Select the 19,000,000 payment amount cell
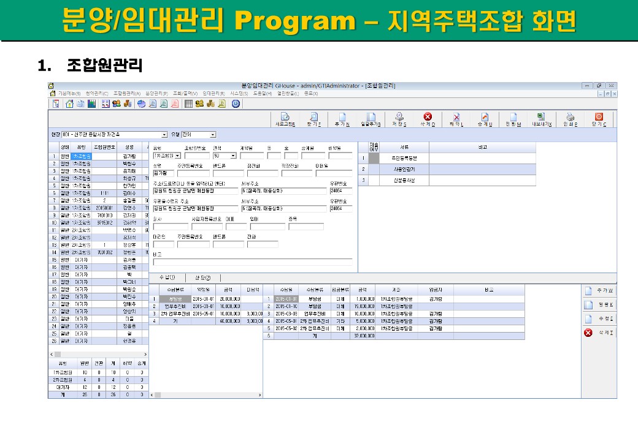Image resolution: width=638 pixels, height=441 pixels. click(x=363, y=306)
